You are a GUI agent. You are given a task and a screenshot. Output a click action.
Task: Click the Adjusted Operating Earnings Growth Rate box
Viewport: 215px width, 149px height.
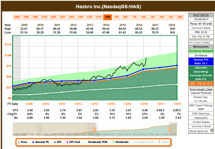[201, 73]
